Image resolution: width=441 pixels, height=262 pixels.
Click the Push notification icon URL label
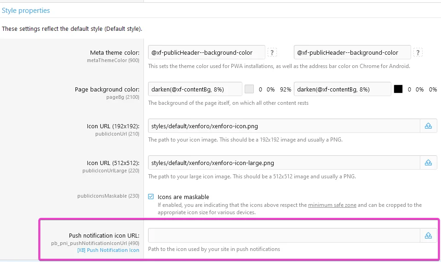(104, 236)
